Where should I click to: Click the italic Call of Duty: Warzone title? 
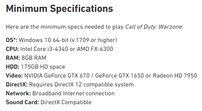click(153, 27)
